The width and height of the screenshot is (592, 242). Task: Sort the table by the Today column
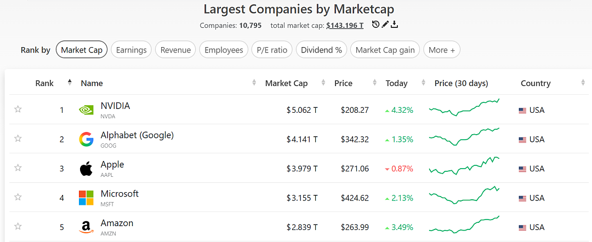tap(423, 83)
